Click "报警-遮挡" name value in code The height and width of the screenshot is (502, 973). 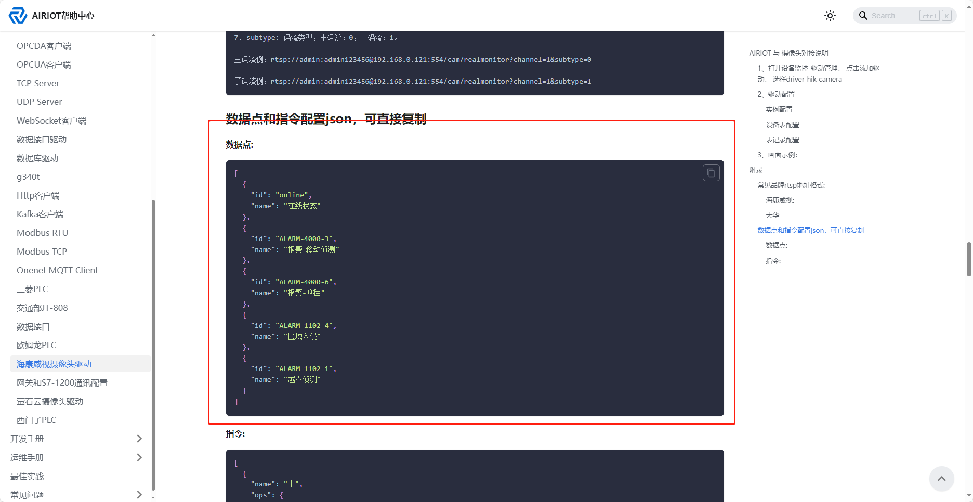coord(304,293)
